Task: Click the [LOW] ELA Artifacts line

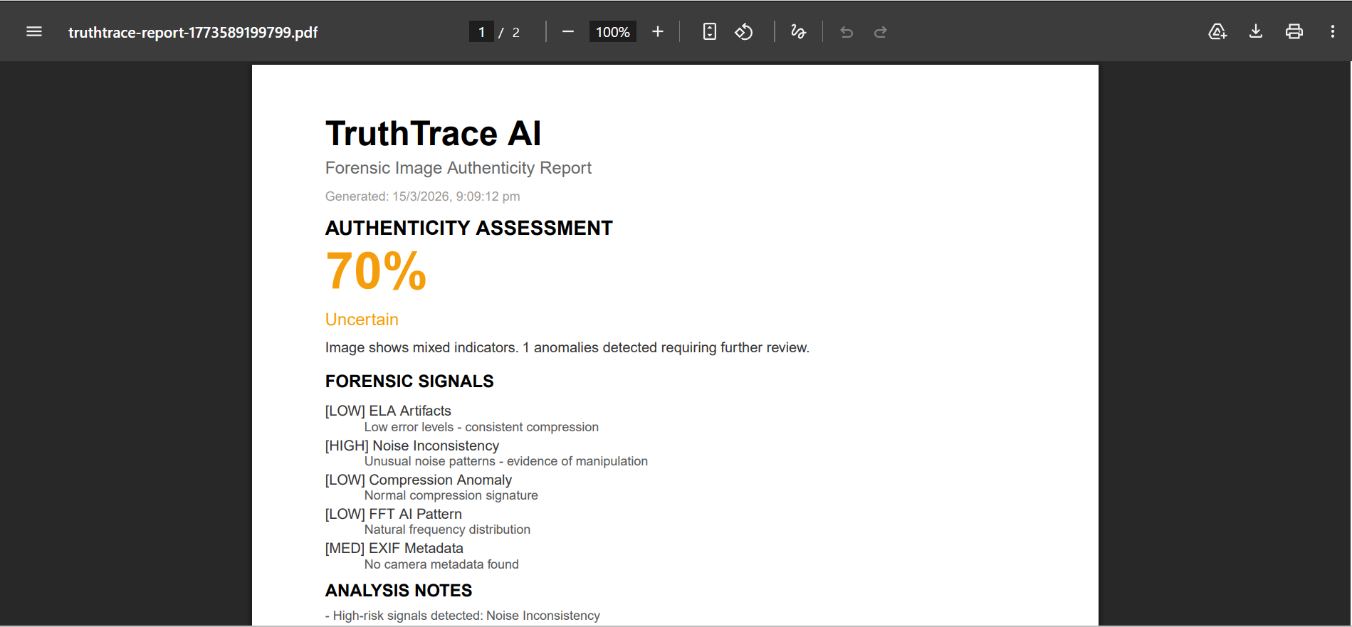Action: click(x=388, y=411)
